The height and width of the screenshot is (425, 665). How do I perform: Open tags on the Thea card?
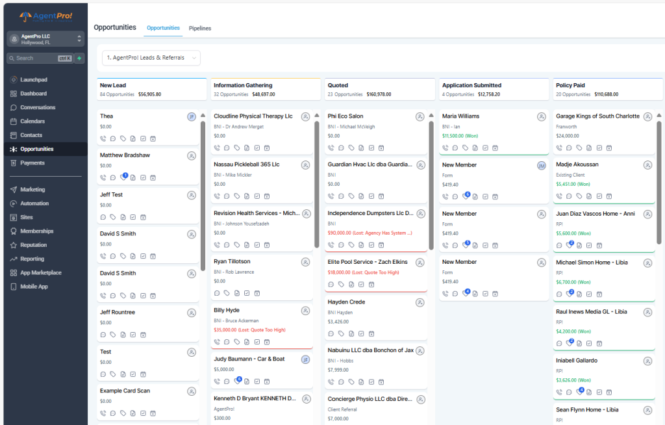(123, 139)
